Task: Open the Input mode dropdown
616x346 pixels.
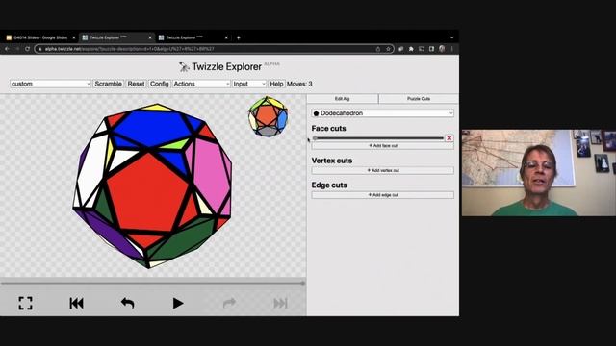Action: pos(249,84)
